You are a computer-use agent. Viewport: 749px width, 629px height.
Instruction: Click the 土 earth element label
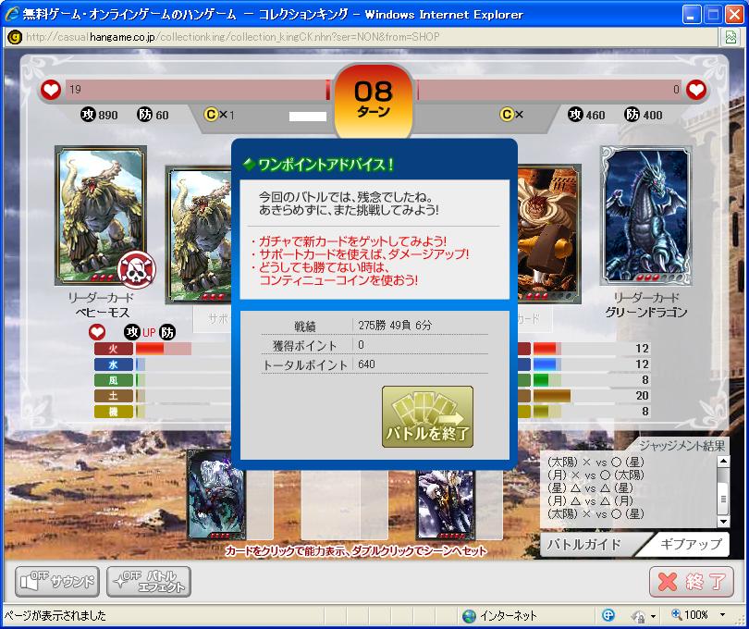(113, 396)
